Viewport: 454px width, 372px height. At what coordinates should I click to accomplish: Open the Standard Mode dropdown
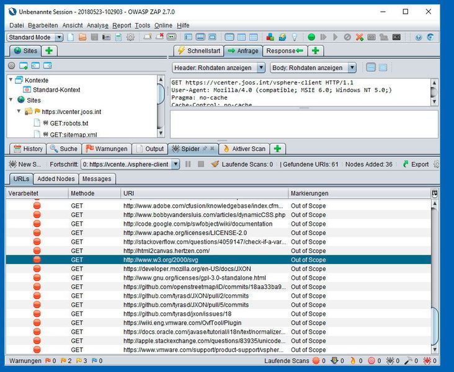point(35,37)
